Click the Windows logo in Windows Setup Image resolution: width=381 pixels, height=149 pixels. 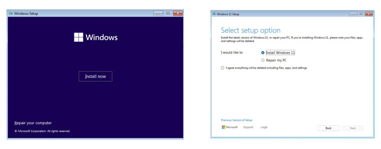click(96, 37)
